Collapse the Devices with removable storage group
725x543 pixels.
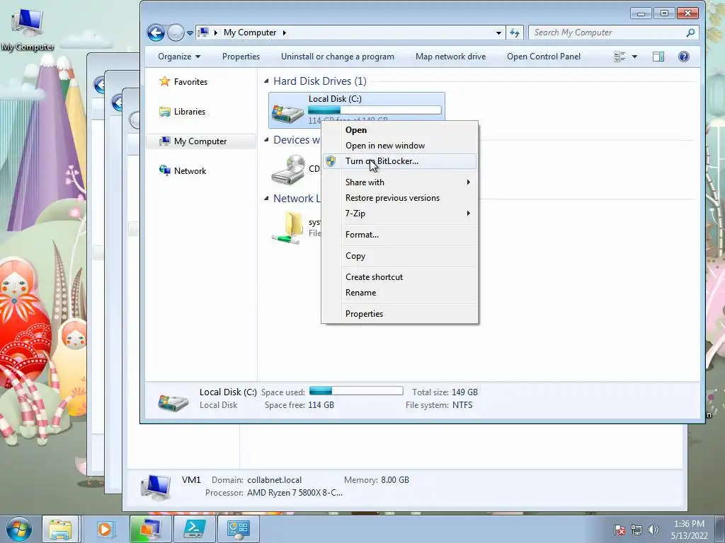266,139
